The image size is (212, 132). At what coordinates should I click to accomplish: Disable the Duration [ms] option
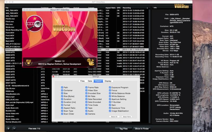(62, 102)
